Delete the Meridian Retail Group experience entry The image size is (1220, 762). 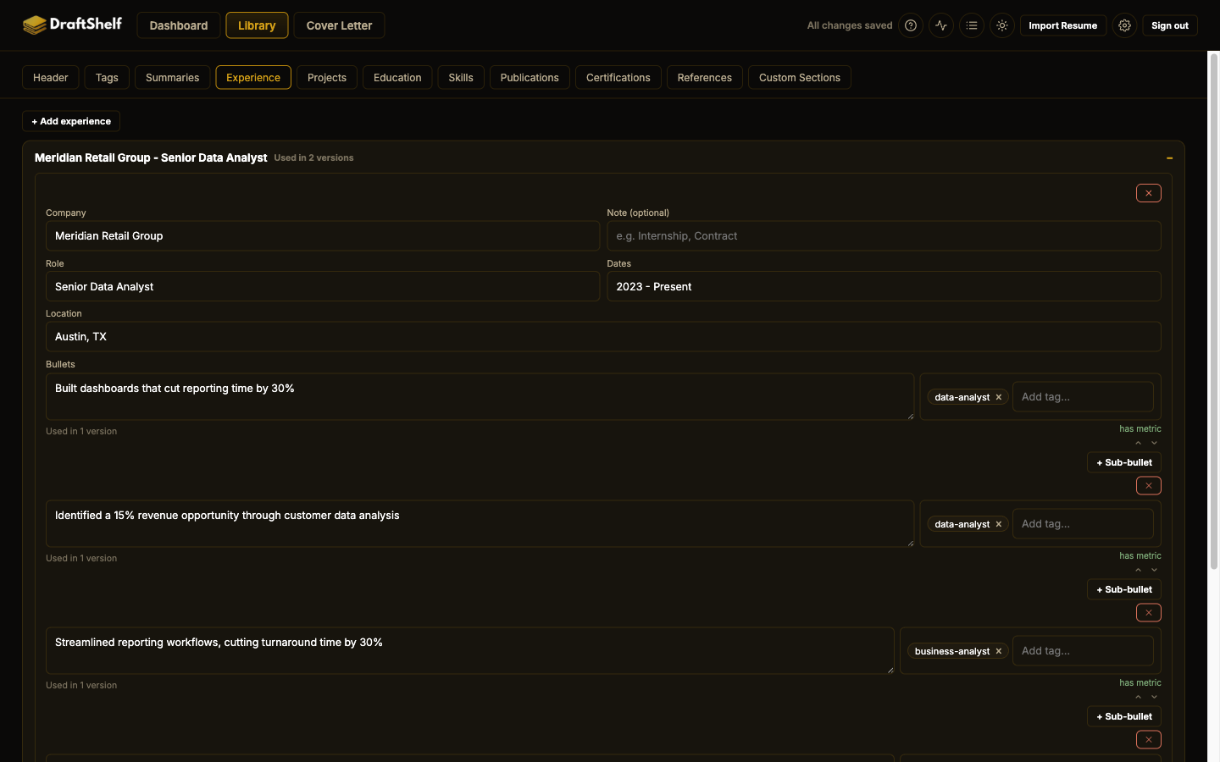(x=1148, y=193)
